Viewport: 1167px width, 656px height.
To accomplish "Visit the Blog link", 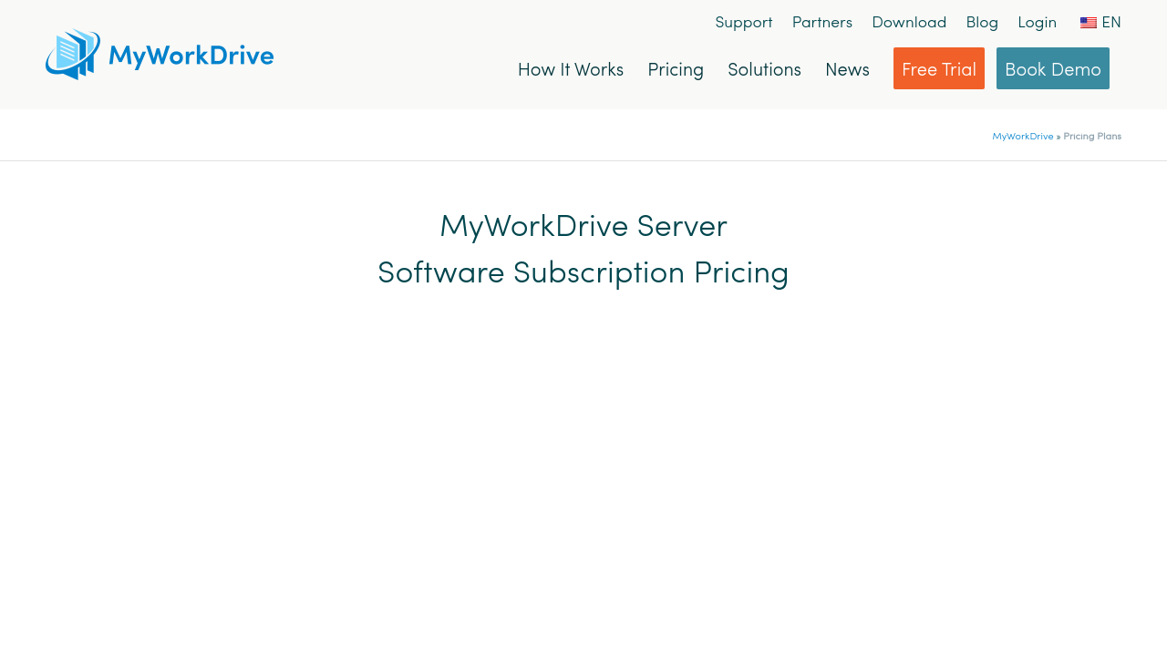I will (982, 22).
